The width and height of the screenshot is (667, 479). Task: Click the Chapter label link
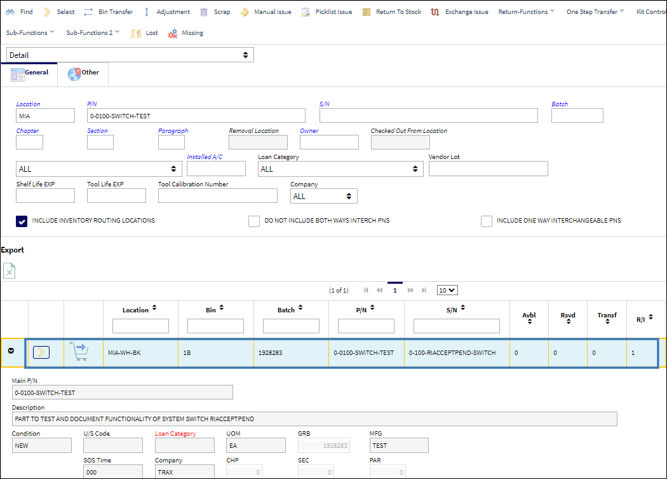click(x=28, y=131)
